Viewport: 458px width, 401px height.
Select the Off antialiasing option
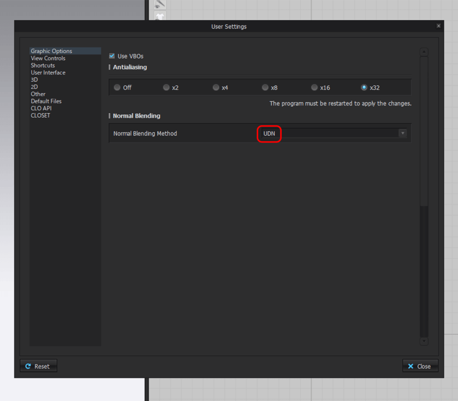(x=117, y=88)
